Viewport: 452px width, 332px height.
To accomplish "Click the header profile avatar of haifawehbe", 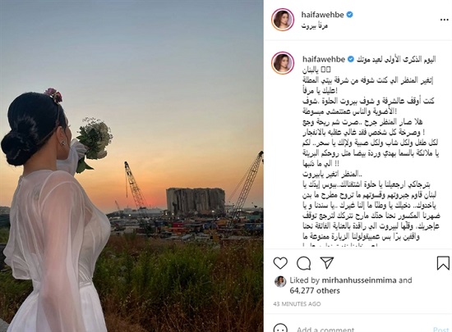I will [x=283, y=20].
